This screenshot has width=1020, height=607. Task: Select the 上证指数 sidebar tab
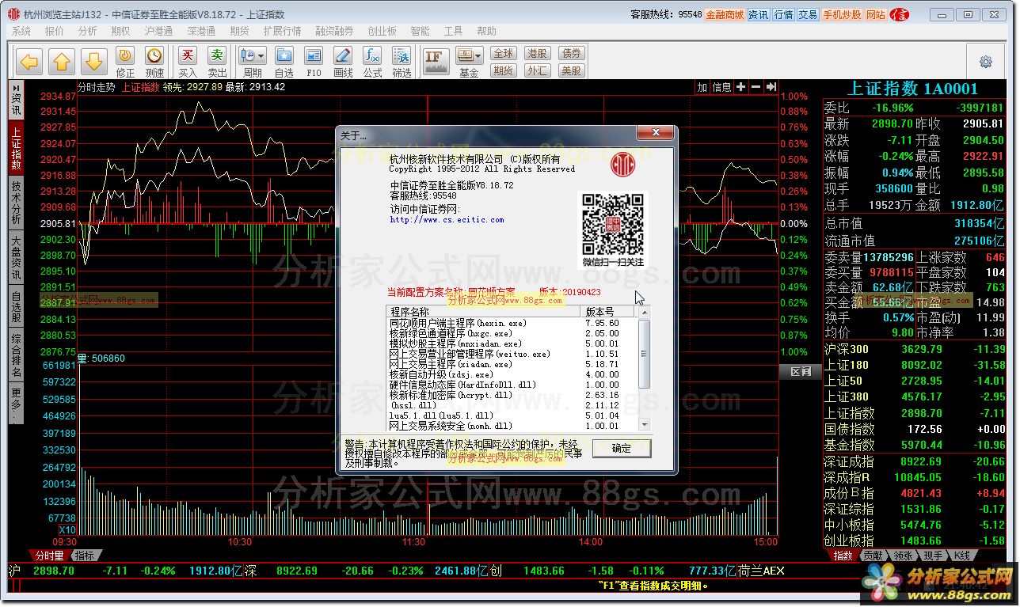[16, 148]
